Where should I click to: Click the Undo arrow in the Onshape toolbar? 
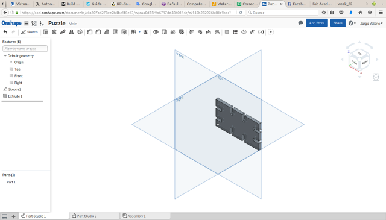coord(5,32)
